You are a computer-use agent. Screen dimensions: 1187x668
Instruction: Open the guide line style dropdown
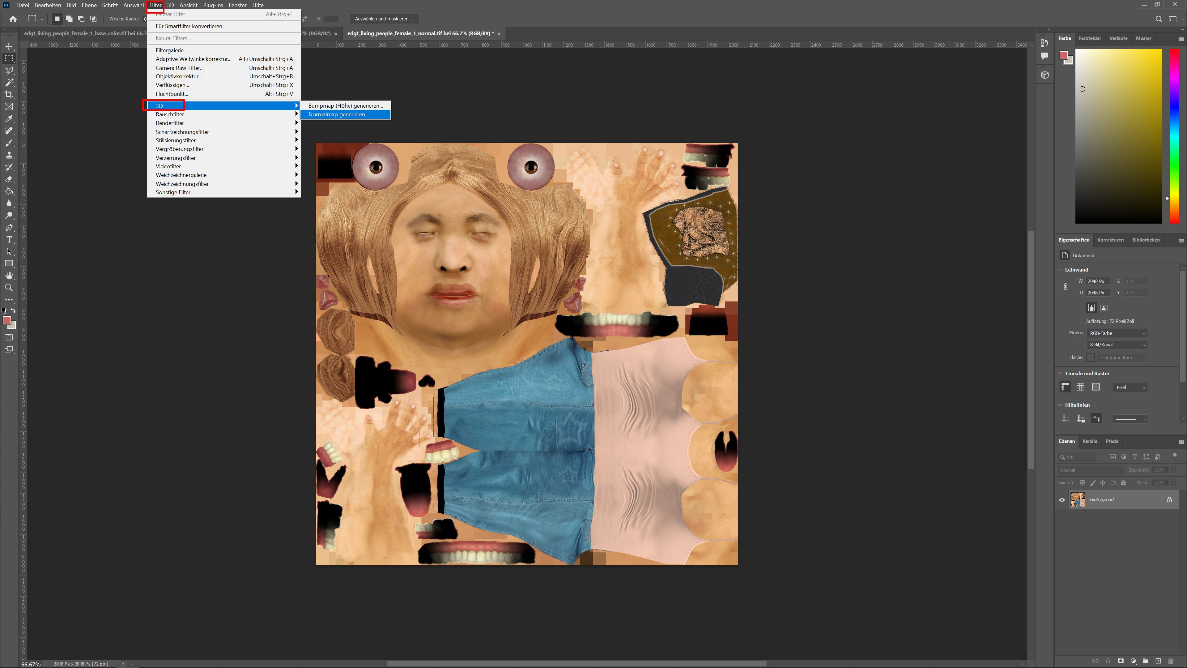point(1130,419)
